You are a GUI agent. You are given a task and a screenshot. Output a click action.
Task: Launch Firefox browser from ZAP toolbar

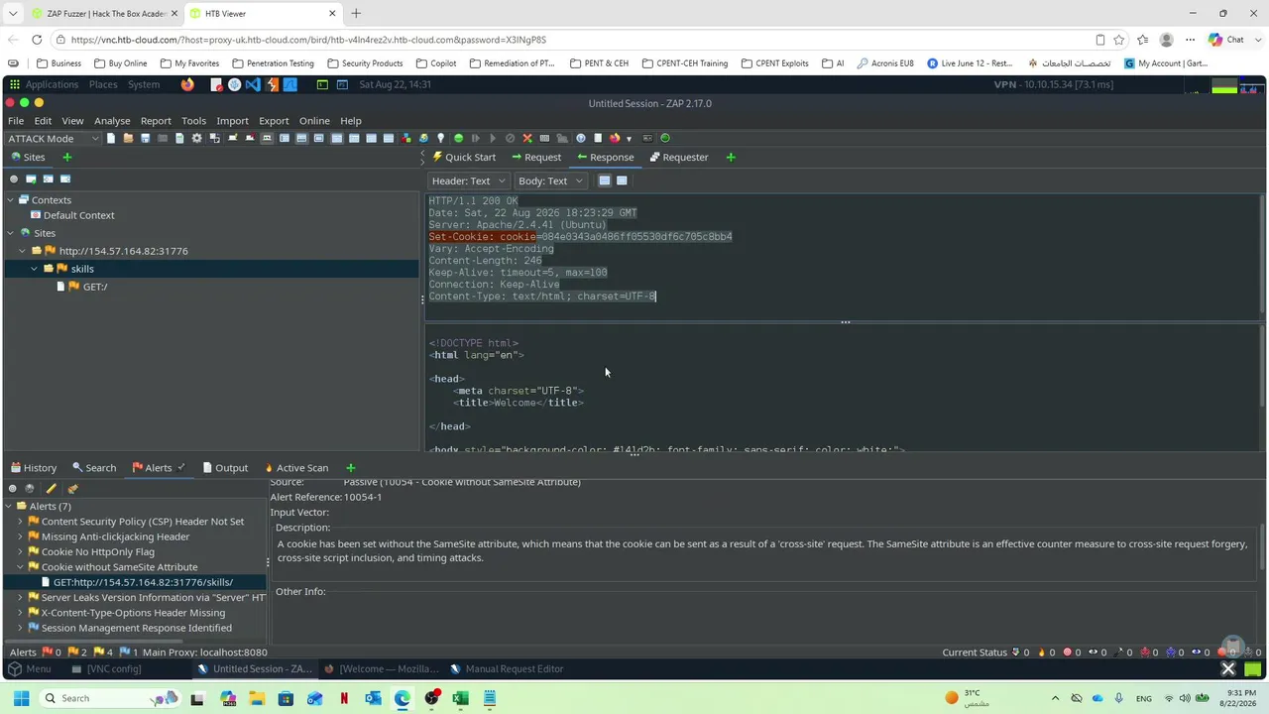(615, 139)
